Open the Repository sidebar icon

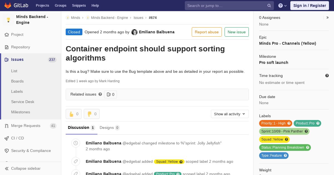point(7,47)
